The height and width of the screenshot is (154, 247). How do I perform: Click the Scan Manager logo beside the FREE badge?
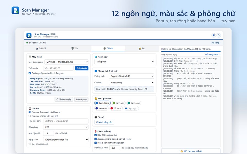[x=29, y=35]
